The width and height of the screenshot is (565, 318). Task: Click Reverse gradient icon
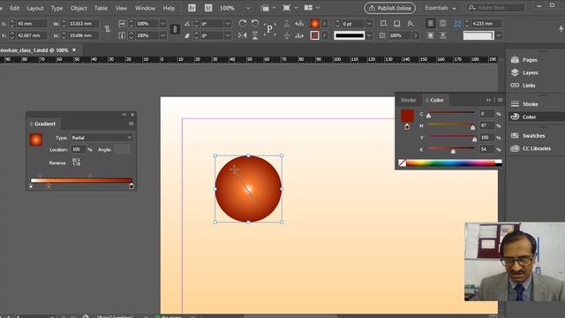pyautogui.click(x=76, y=163)
